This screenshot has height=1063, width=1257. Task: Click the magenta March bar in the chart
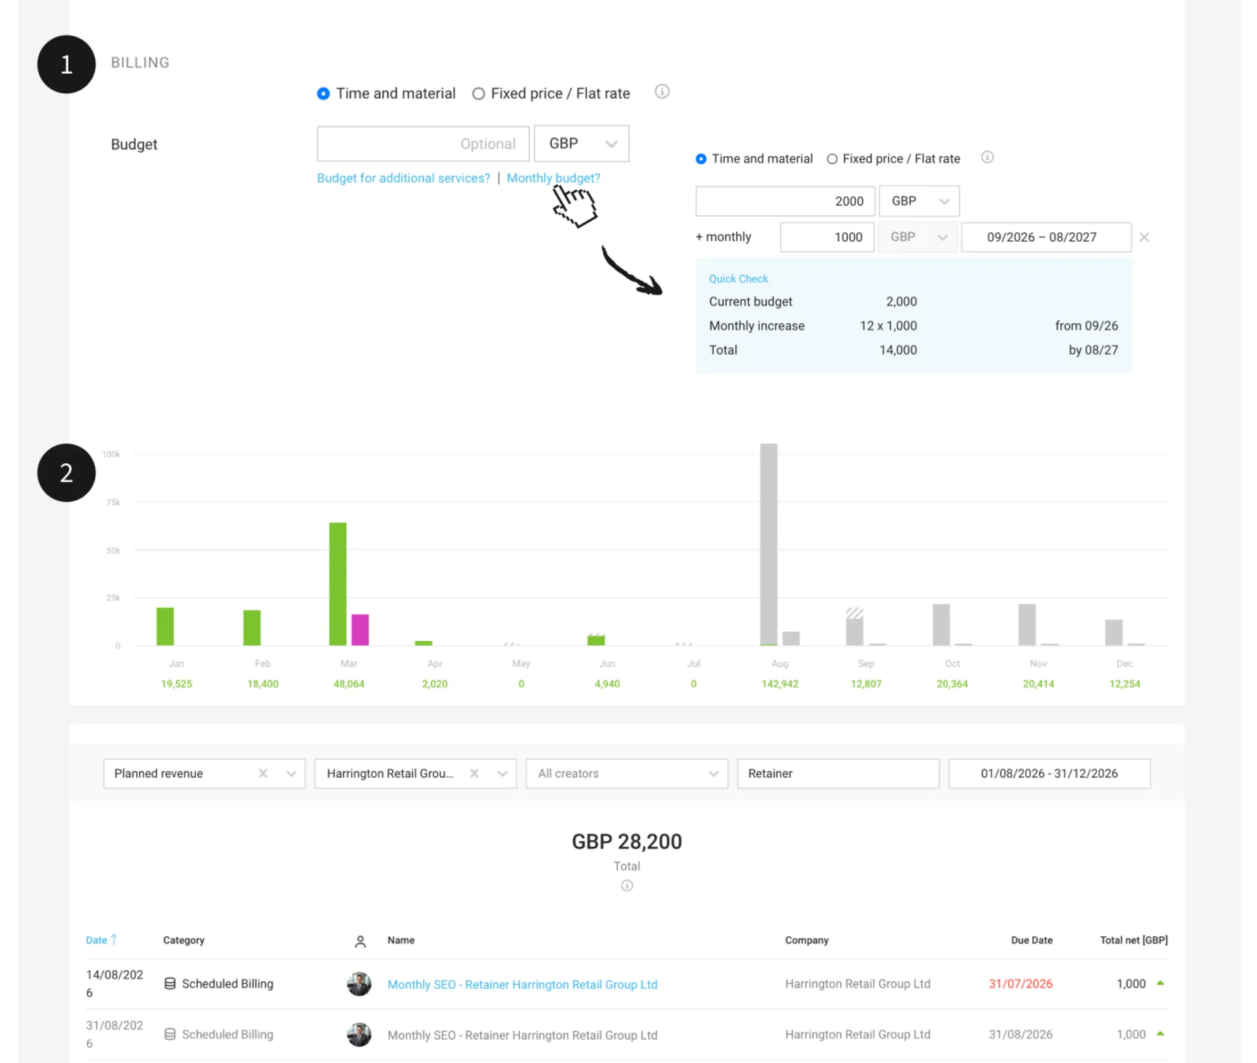click(360, 630)
